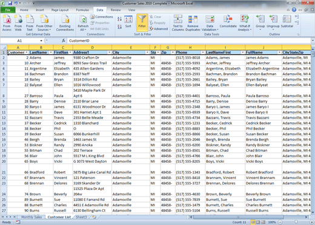Click the zoom slider

coord(296,222)
